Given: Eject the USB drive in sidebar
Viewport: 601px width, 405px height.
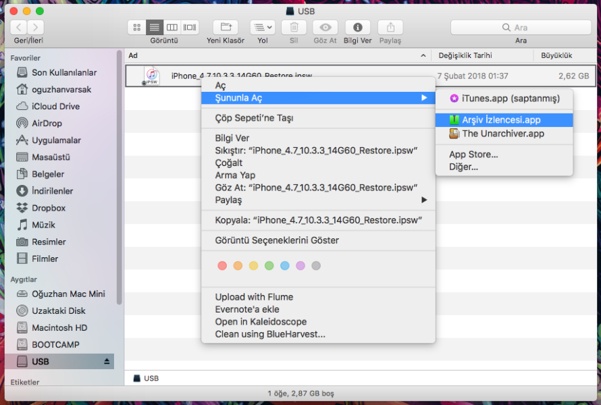Looking at the screenshot, I should [x=106, y=362].
